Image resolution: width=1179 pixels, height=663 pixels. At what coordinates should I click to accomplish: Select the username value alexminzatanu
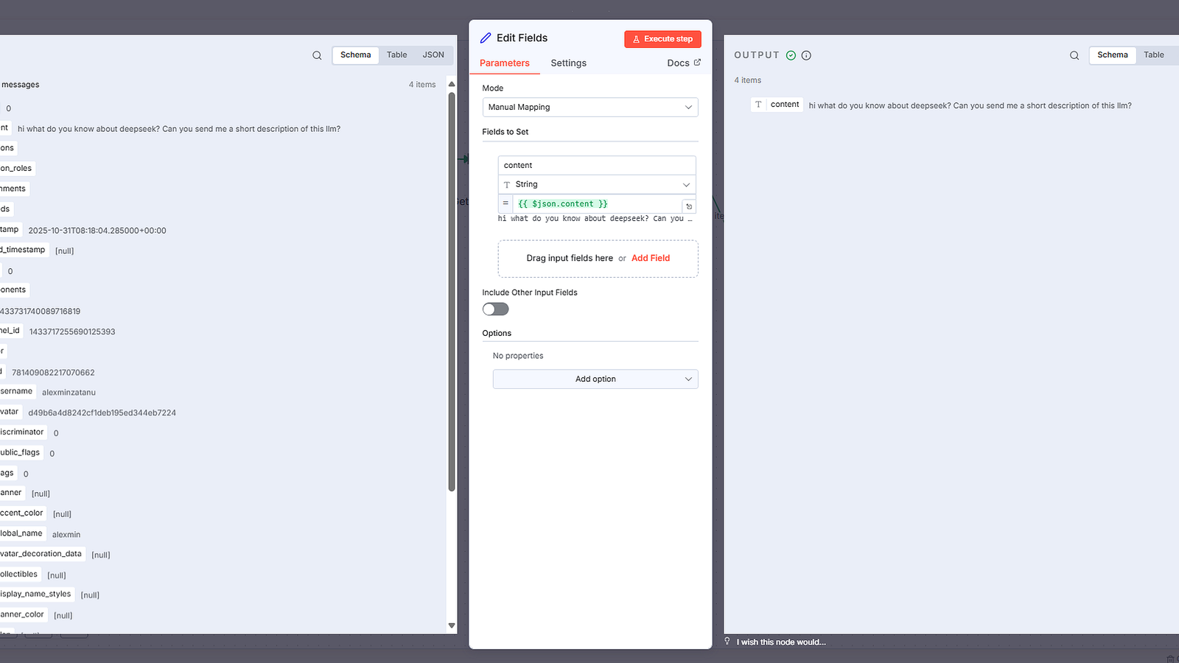click(x=69, y=393)
